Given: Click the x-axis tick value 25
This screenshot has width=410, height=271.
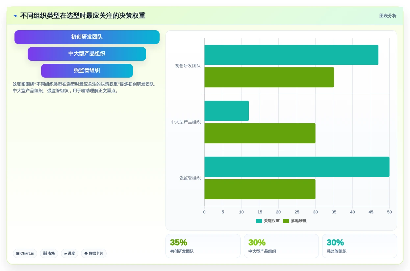Looking at the screenshot, I should 297,212.
